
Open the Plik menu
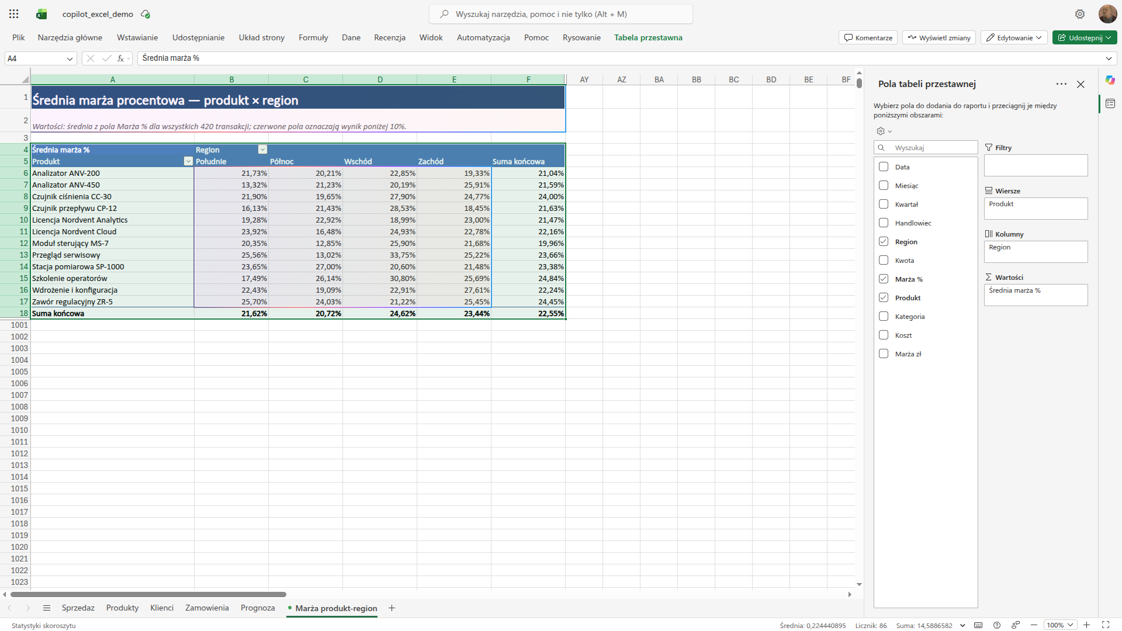point(19,37)
